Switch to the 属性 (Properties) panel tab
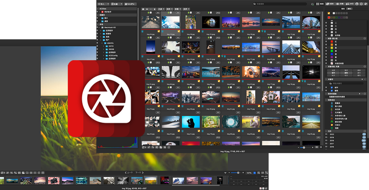The image size is (369, 190). pyautogui.click(x=350, y=9)
